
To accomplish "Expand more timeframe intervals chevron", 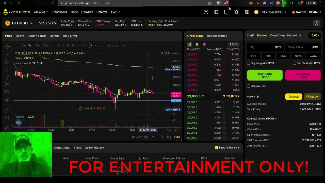I will point(77,45).
